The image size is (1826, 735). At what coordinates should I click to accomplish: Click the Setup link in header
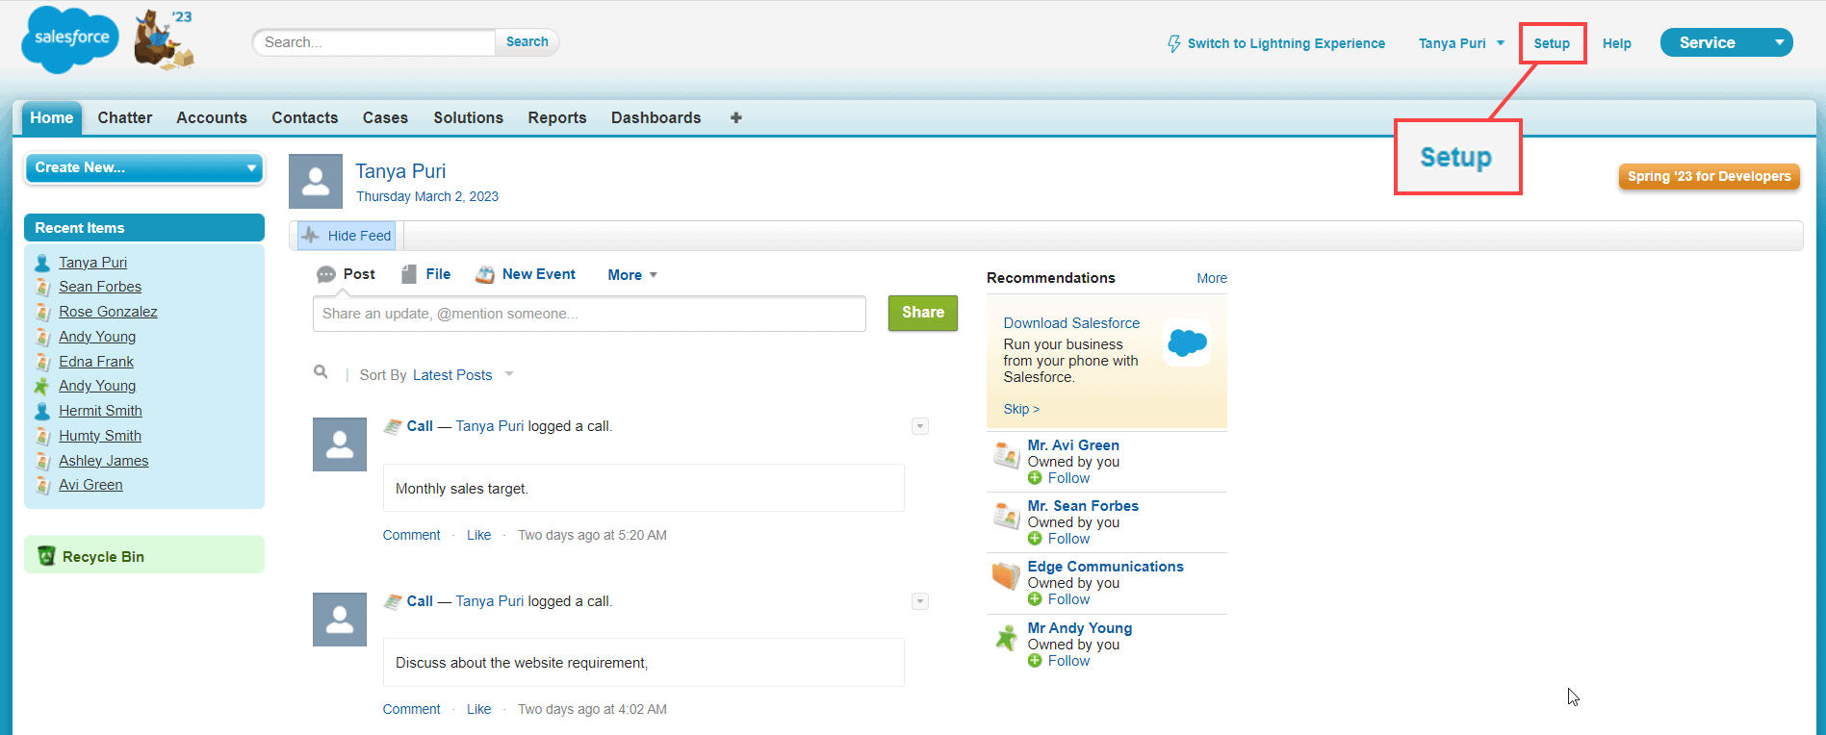pos(1552,43)
